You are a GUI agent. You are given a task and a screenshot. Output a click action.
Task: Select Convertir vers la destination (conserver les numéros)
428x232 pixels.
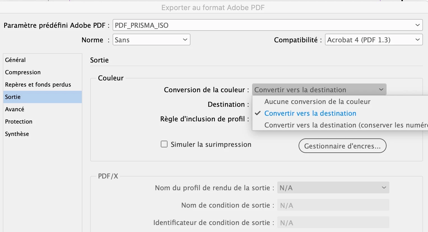(340, 125)
